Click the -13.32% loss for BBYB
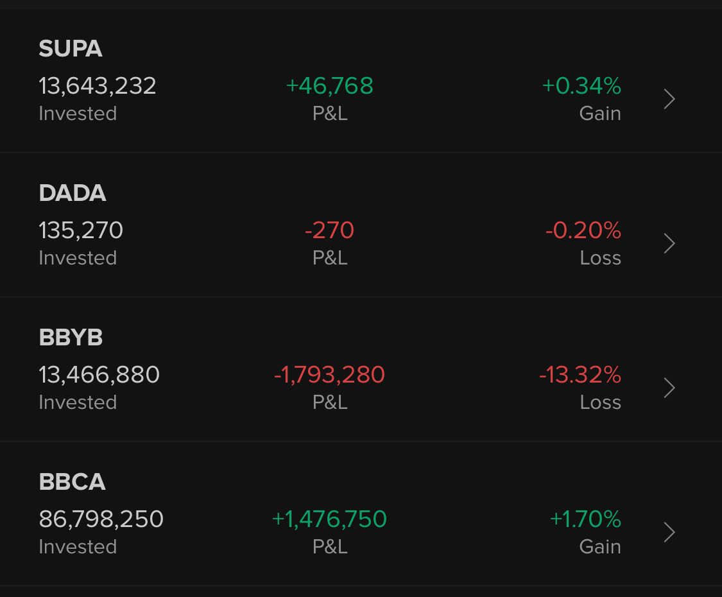The width and height of the screenshot is (722, 597). [x=580, y=375]
